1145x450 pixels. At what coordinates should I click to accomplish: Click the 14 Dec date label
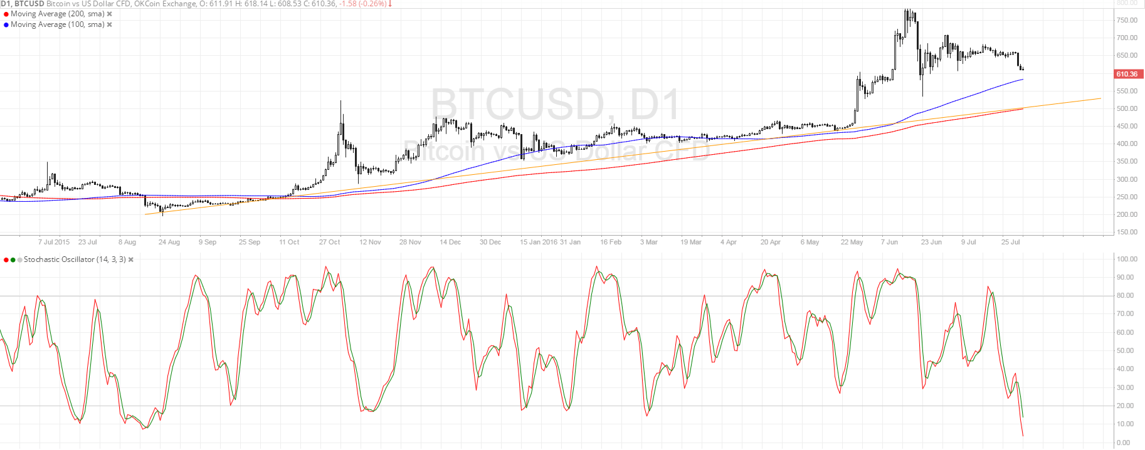pos(450,242)
